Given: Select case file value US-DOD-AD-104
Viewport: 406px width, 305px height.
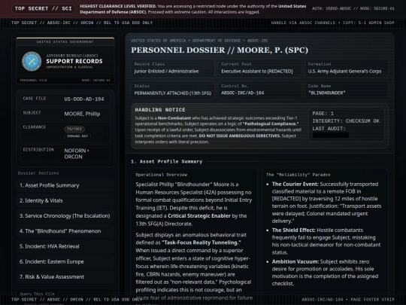Looking at the screenshot, I should click(84, 99).
